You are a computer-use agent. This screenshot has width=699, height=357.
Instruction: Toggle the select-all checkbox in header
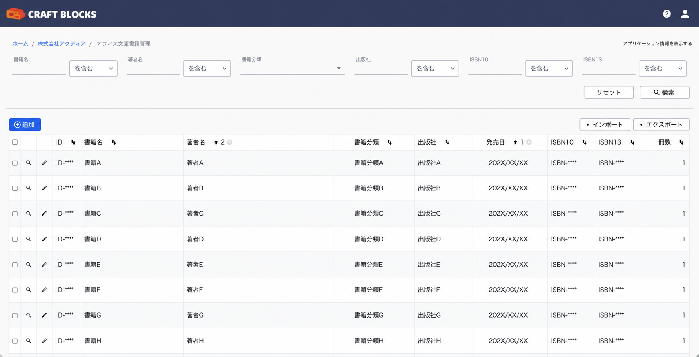15,142
